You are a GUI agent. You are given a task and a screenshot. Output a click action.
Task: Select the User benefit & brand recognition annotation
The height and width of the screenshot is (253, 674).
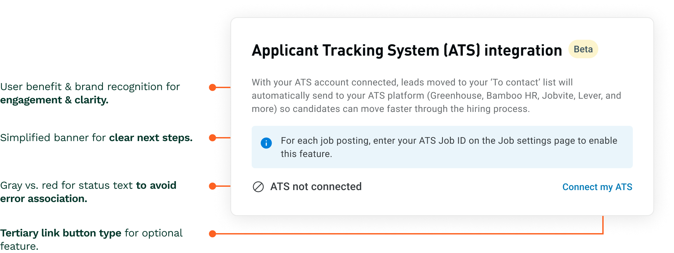[90, 87]
